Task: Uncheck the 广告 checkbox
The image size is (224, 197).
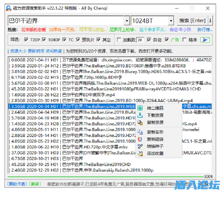Action: [x=167, y=40]
